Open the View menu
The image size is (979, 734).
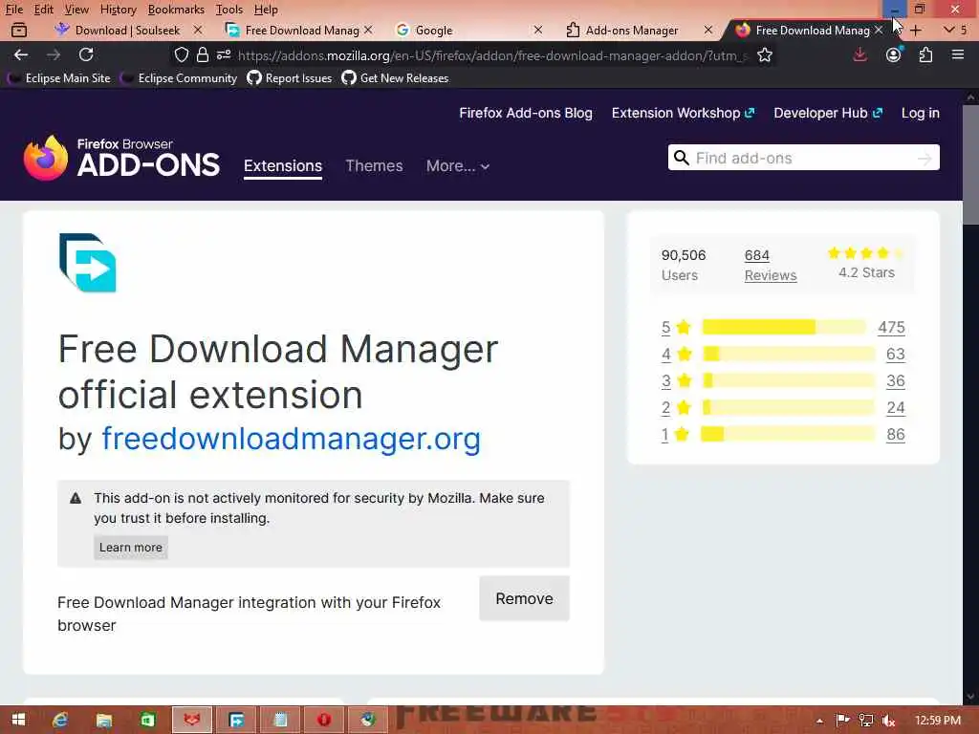click(x=76, y=10)
